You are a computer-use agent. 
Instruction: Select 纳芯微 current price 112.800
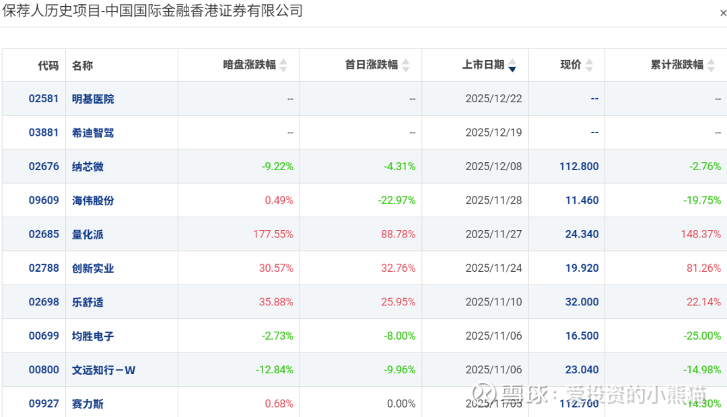(579, 166)
